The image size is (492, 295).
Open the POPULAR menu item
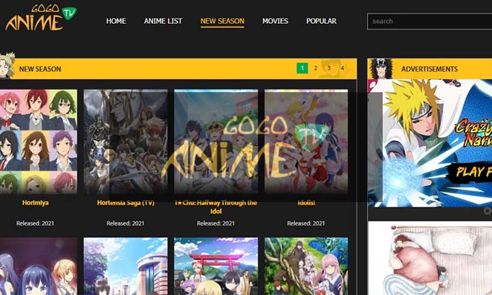(321, 21)
